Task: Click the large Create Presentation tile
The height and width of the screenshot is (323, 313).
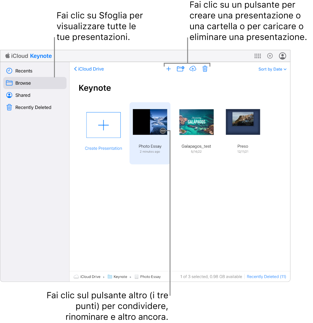Action: 103,125
